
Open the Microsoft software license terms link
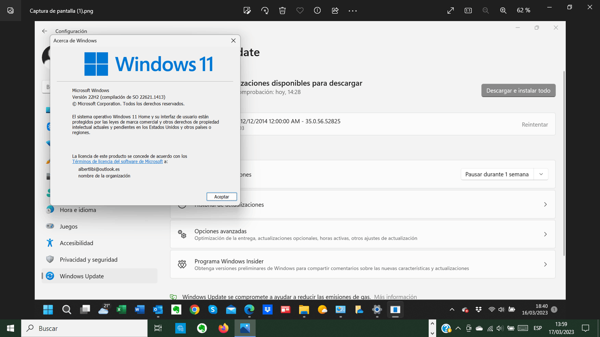point(117,161)
